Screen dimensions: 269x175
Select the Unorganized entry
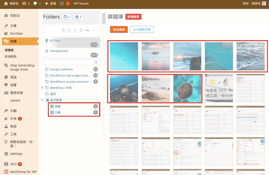coord(72,53)
